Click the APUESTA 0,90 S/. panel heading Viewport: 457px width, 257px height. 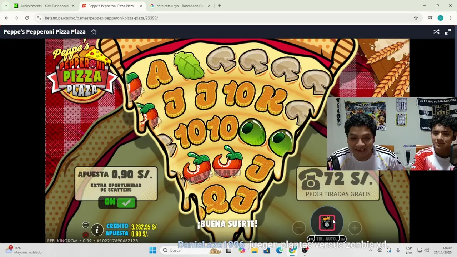tap(115, 175)
